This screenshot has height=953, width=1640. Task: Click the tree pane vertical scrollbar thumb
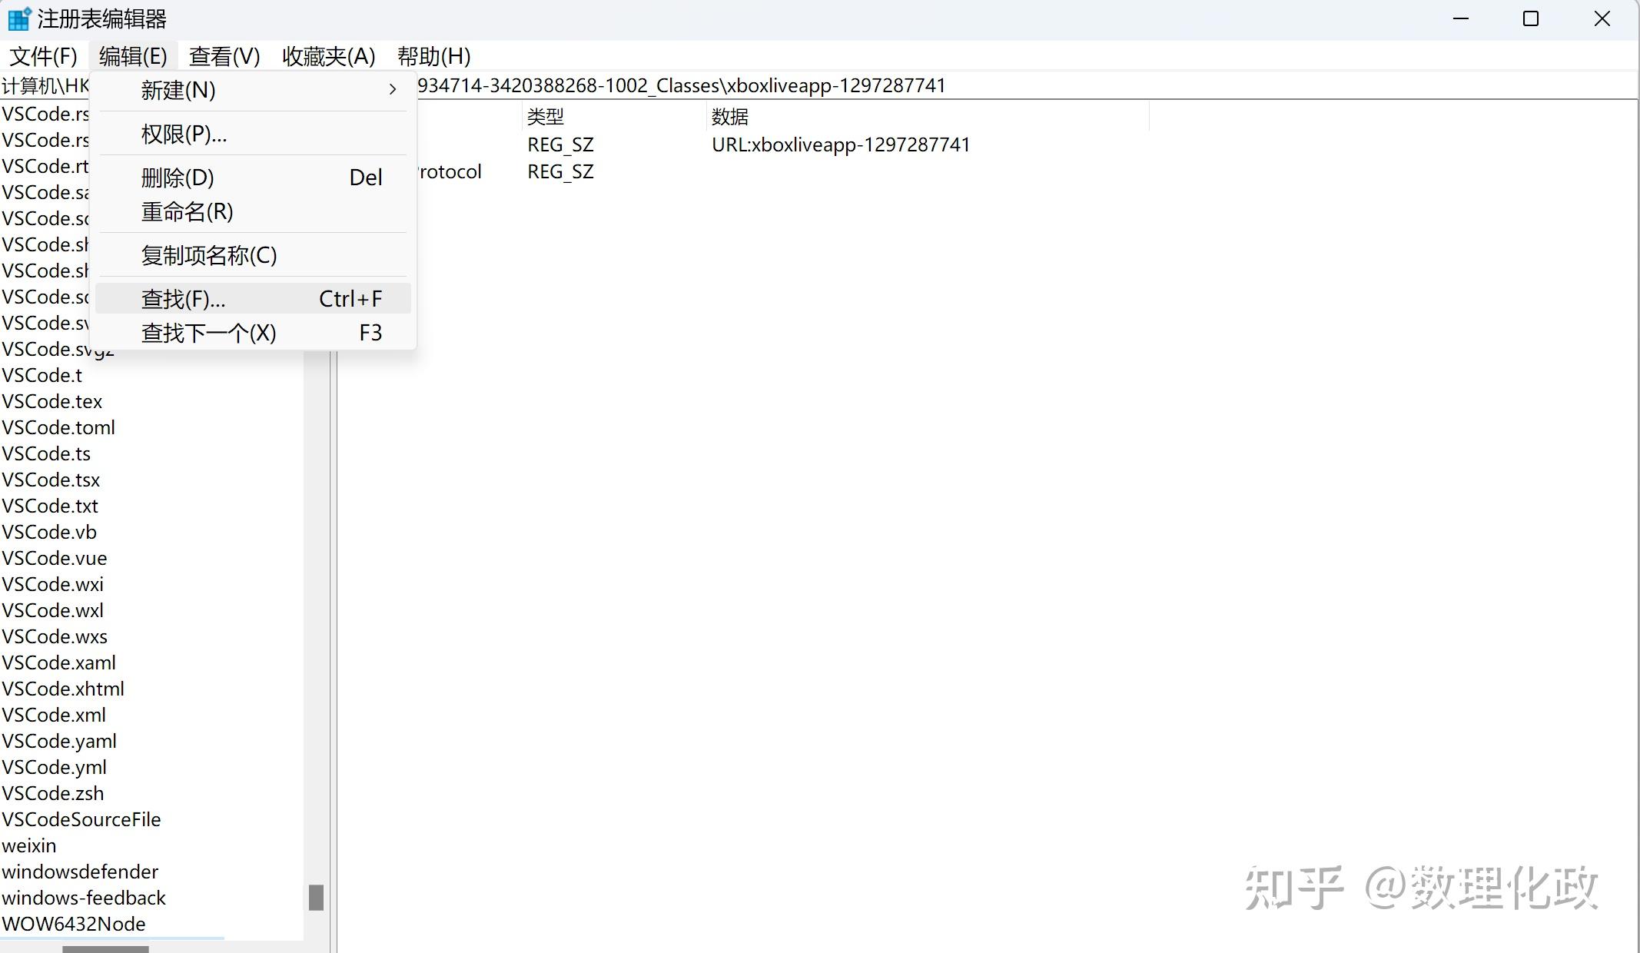click(316, 897)
